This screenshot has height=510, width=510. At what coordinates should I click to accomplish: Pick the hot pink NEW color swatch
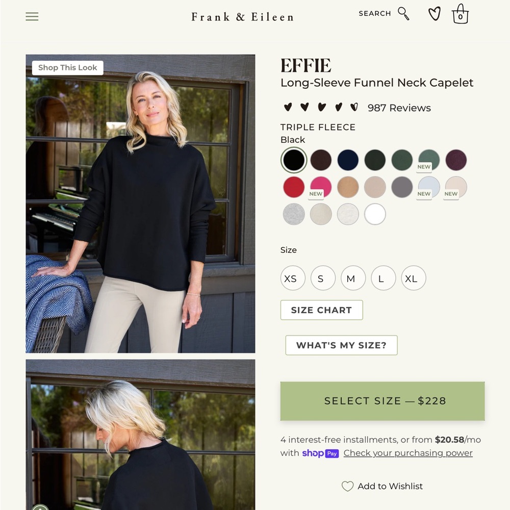321,187
